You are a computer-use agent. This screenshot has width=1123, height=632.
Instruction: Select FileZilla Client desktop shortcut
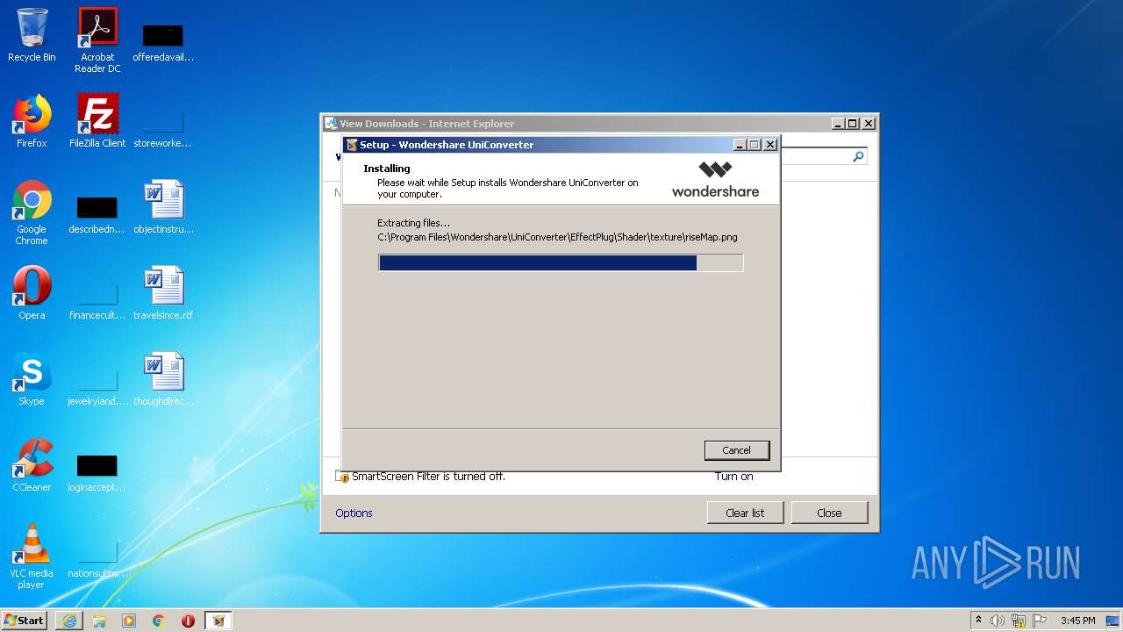coord(97,121)
